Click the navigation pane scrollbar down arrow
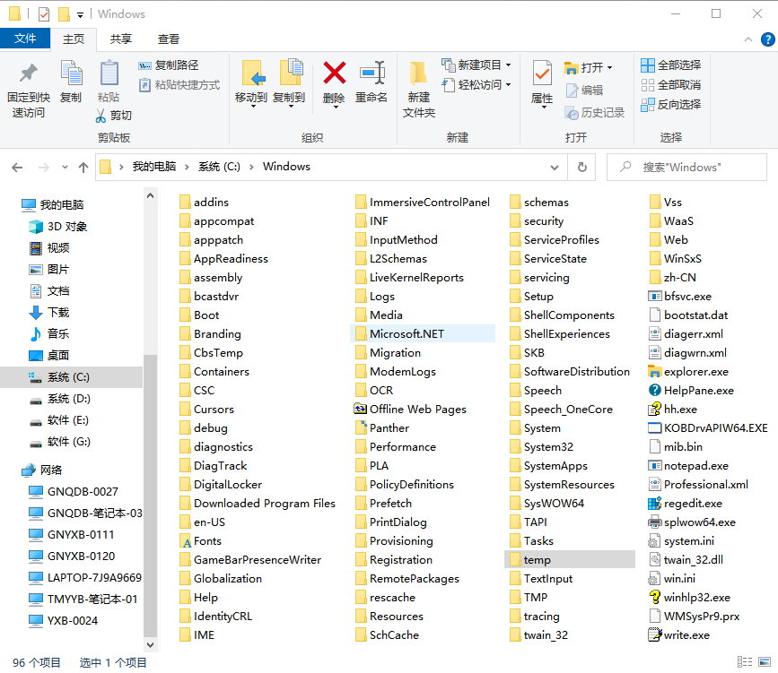 point(151,644)
